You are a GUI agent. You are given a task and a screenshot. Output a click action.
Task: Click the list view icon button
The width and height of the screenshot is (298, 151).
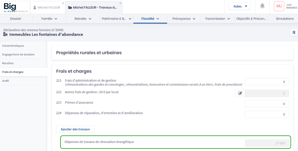tap(294, 32)
